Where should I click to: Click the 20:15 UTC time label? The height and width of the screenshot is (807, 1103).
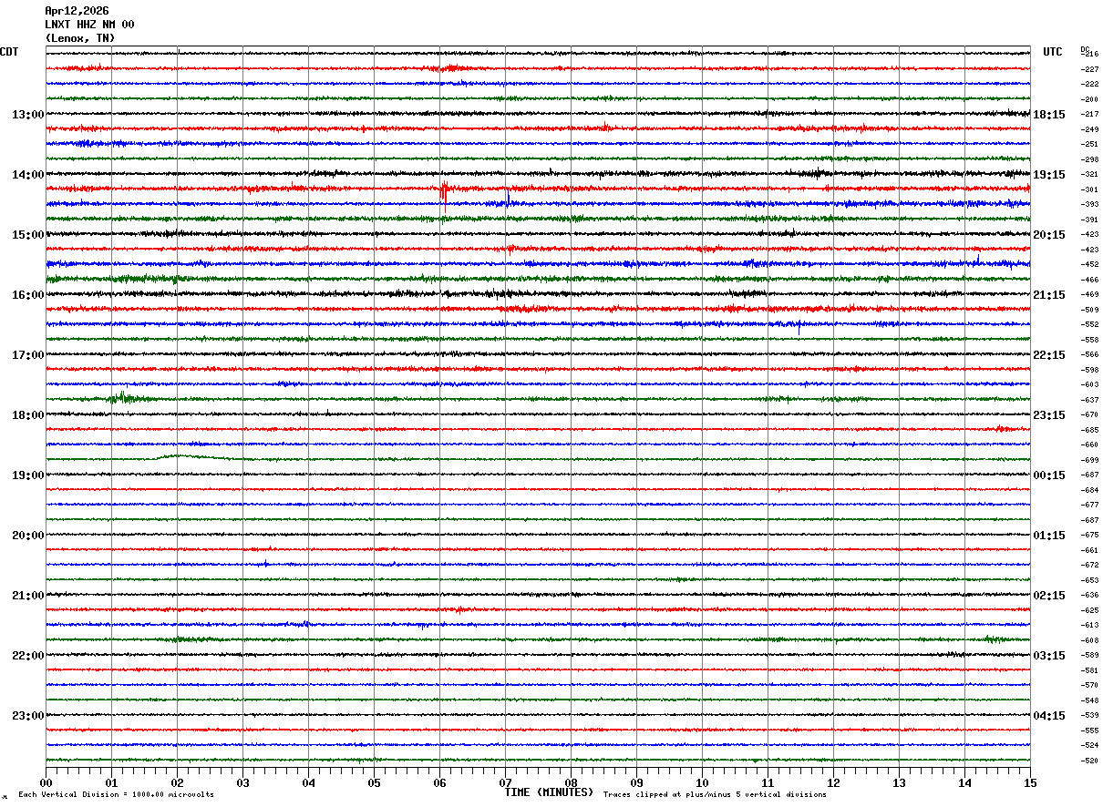[x=1049, y=235]
